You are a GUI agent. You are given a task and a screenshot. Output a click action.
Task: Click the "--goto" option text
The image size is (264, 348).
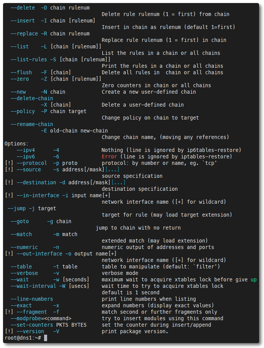pos(20,221)
